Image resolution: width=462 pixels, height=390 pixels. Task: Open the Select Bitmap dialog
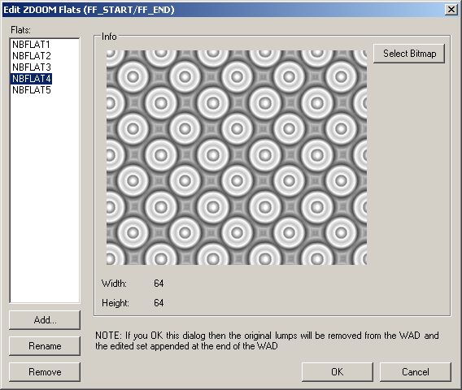tap(409, 54)
